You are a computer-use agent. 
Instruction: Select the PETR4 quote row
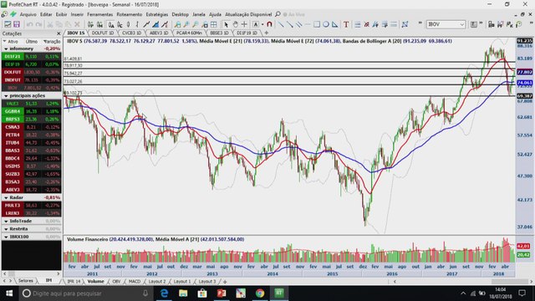click(32, 135)
